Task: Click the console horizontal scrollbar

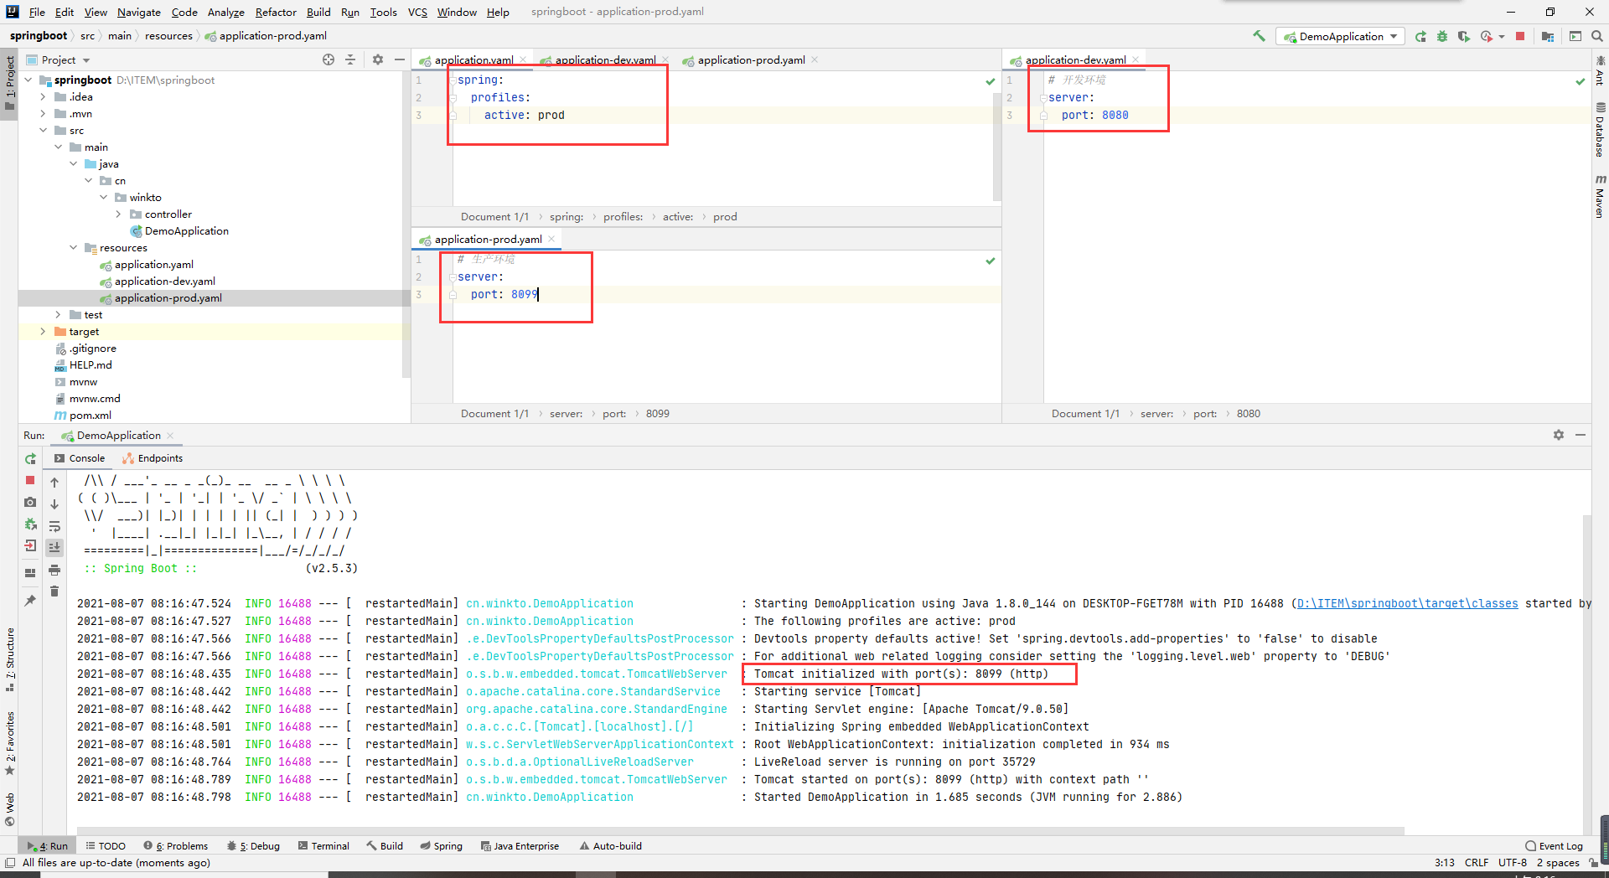Action: [740, 831]
